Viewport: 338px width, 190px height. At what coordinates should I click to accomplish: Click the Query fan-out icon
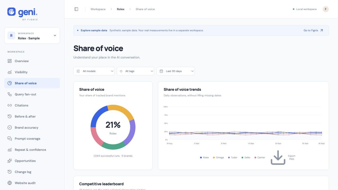click(x=10, y=94)
